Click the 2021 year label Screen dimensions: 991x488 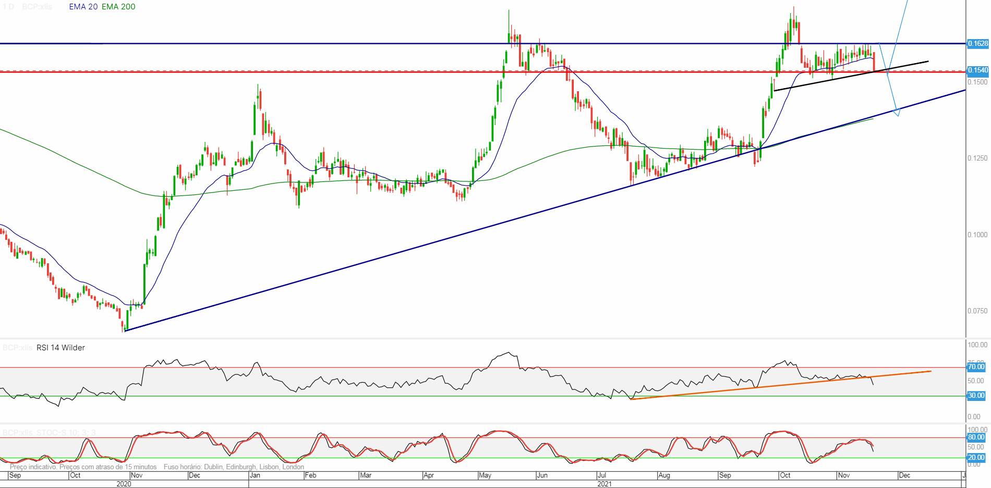(x=605, y=484)
